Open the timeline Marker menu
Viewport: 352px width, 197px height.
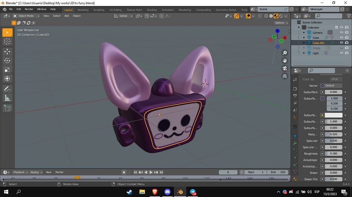pos(59,172)
